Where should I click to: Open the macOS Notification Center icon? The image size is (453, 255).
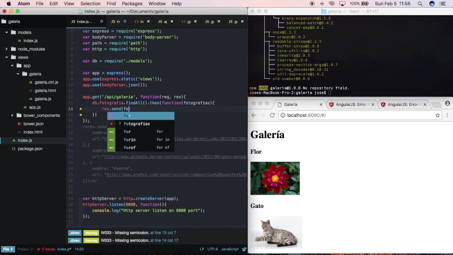pyautogui.click(x=442, y=4)
